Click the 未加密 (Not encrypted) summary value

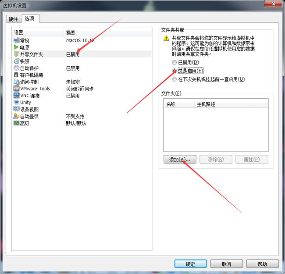(x=73, y=82)
